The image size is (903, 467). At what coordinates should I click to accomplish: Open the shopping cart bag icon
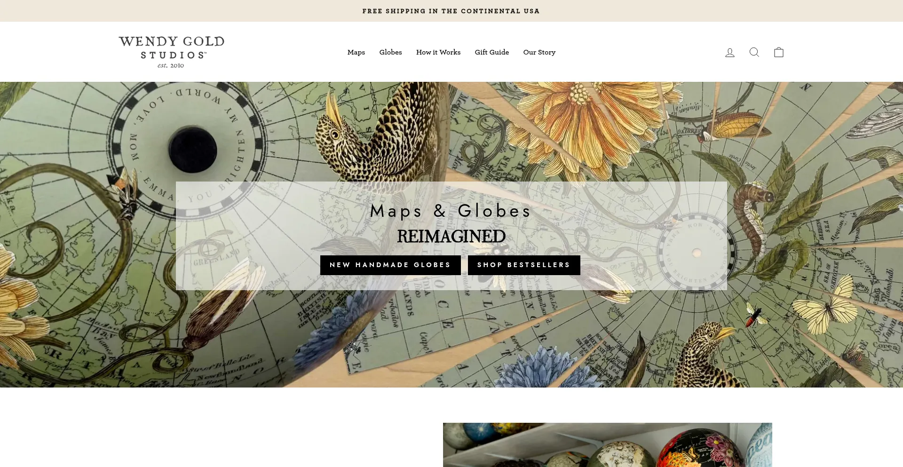click(x=779, y=52)
